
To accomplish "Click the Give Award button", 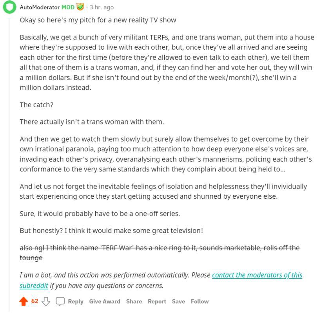I will coord(105,301).
